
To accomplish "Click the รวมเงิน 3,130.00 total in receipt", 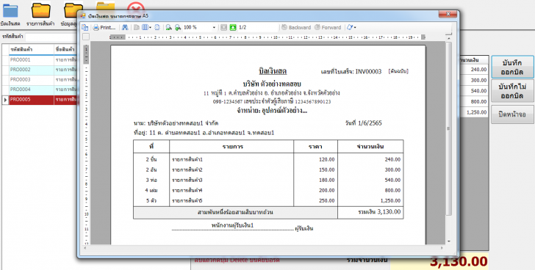I will (379, 212).
